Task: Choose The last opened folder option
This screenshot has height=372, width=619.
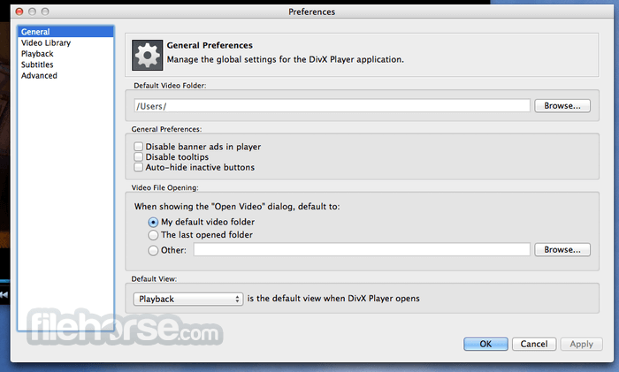Action: tap(153, 235)
